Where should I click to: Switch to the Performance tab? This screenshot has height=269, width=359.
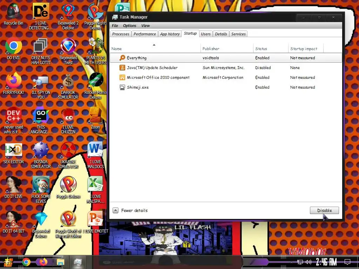[145, 34]
